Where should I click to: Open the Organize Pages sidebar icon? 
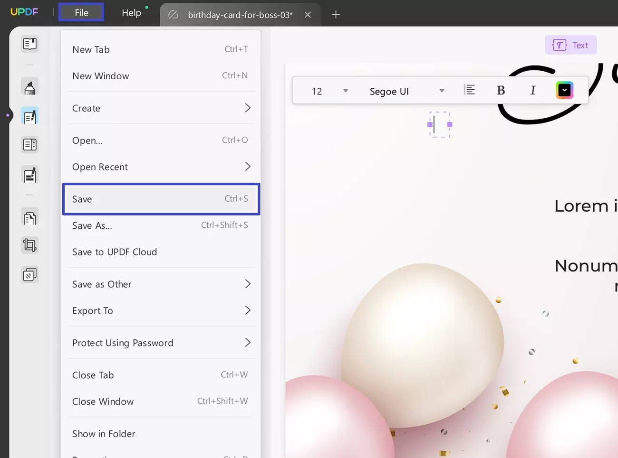click(29, 218)
